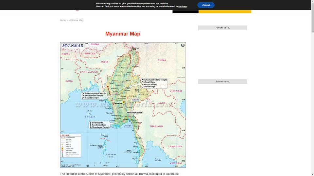The width and height of the screenshot is (314, 176).
Task: Click Shwedagon Pagoda label
Action: pyautogui.click(x=101, y=127)
